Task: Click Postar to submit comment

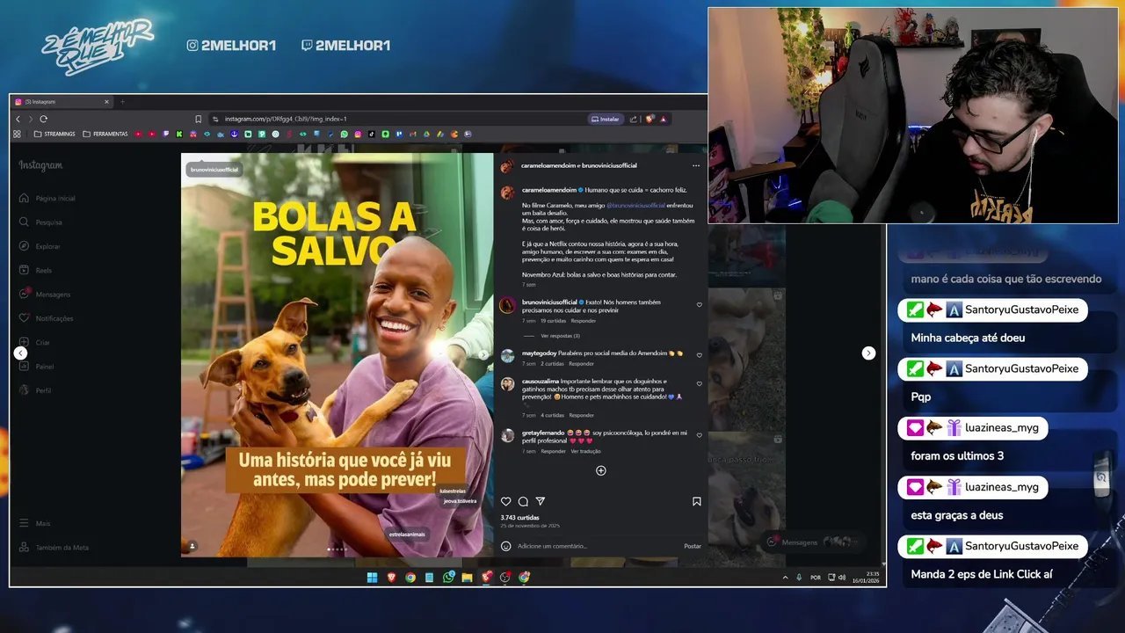Action: click(x=693, y=546)
